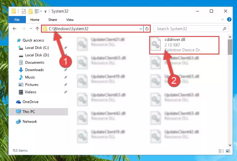Select Quick access in navigation pane
This screenshot has height=161, width=237.
pos(33,40)
